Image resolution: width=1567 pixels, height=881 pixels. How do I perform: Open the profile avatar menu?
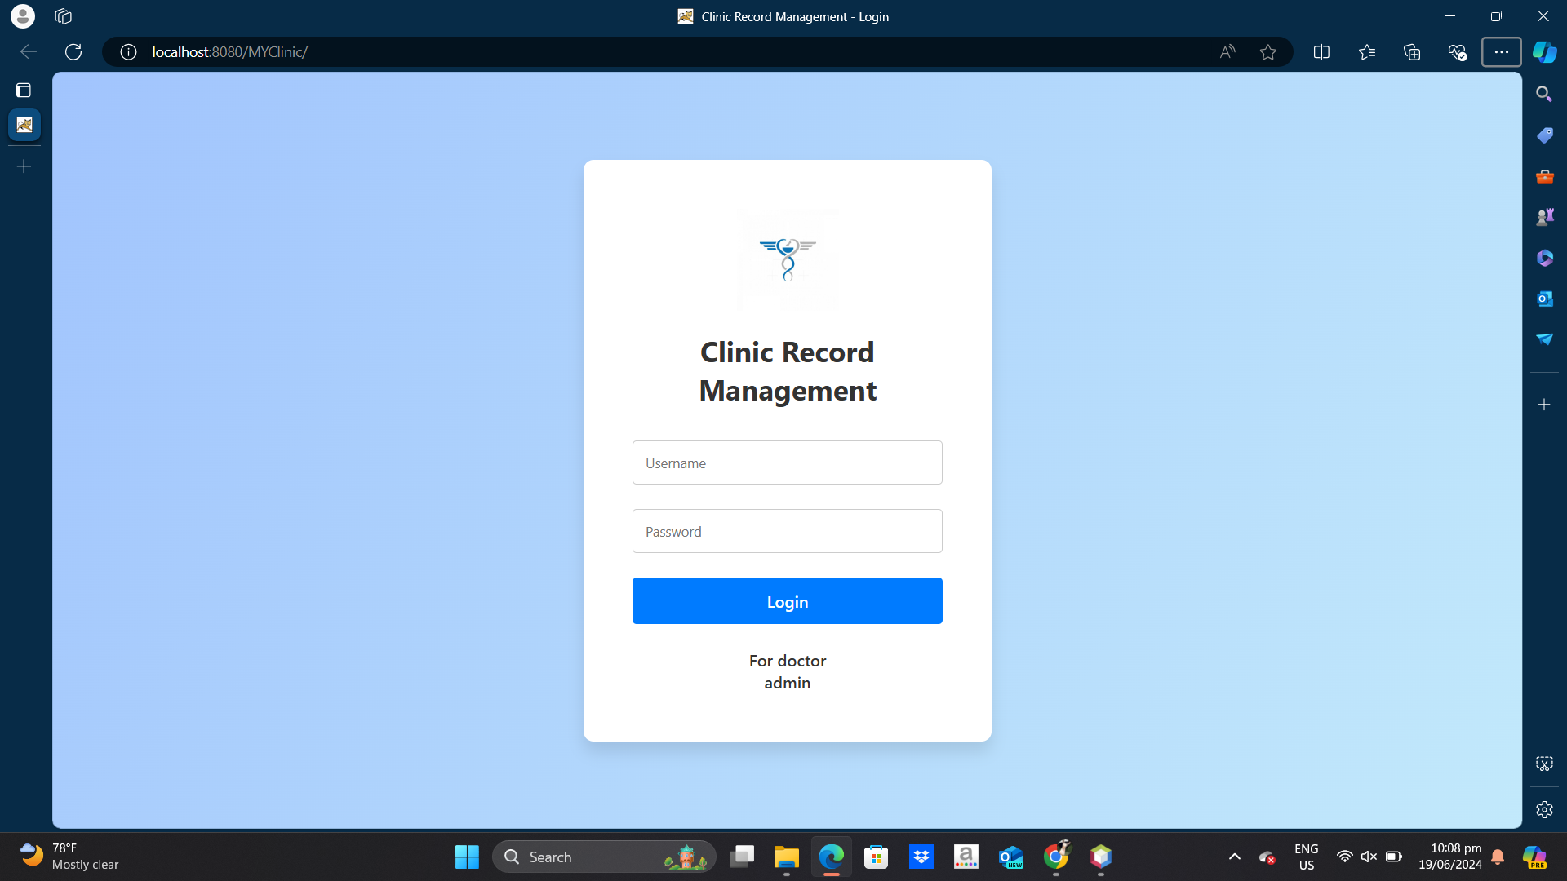tap(23, 15)
